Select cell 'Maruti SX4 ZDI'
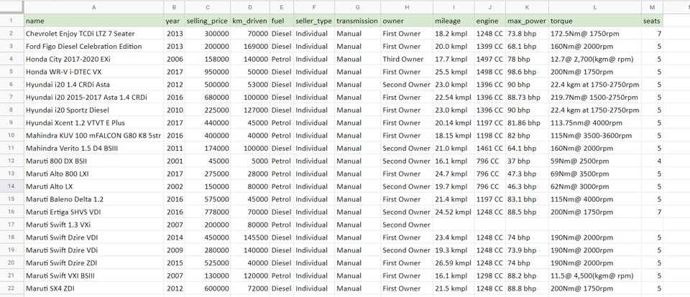690x297 pixels. pyautogui.click(x=93, y=288)
